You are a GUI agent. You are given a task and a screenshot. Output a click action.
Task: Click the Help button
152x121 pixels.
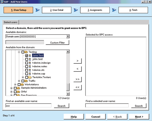click(x=74, y=117)
